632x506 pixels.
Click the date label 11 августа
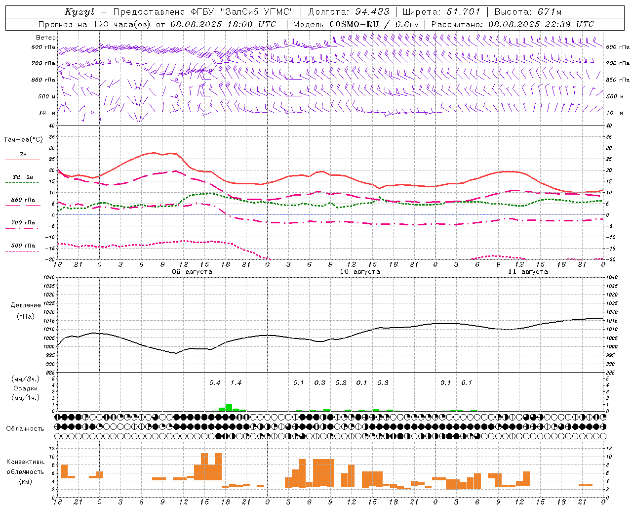[x=528, y=272]
